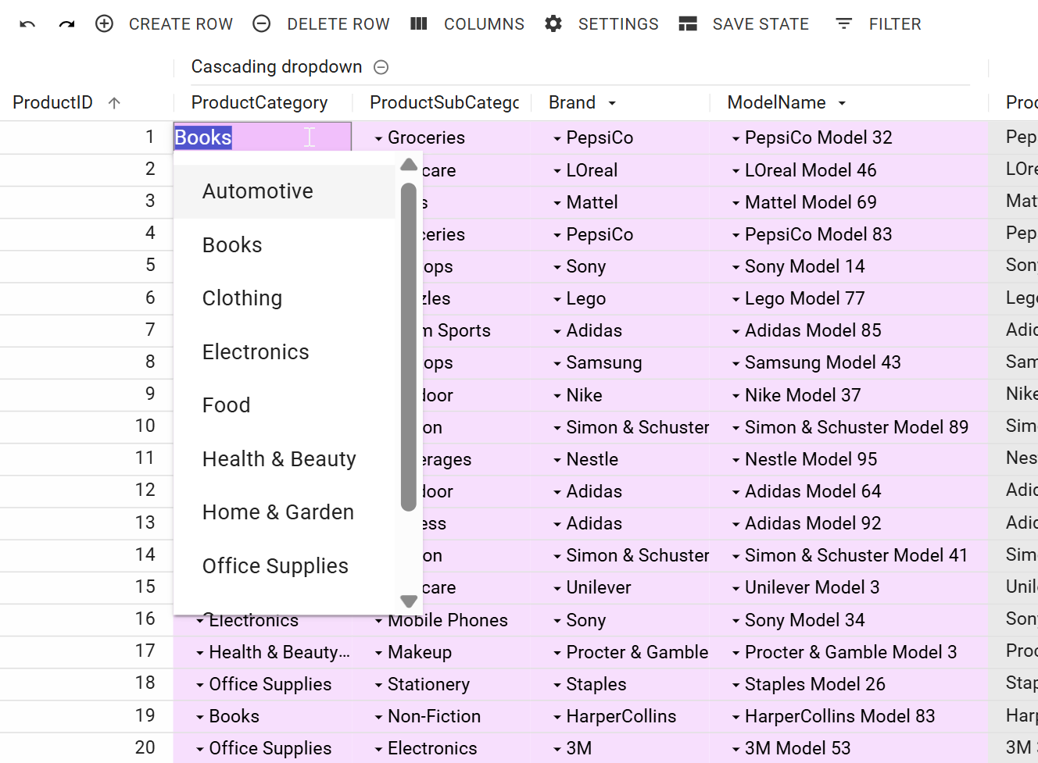Click the dropdown list scroll-down arrow
Screen dimensions: 1038x763
click(x=409, y=601)
